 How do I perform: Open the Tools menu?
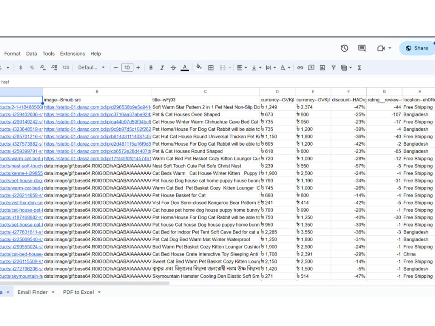coord(49,53)
